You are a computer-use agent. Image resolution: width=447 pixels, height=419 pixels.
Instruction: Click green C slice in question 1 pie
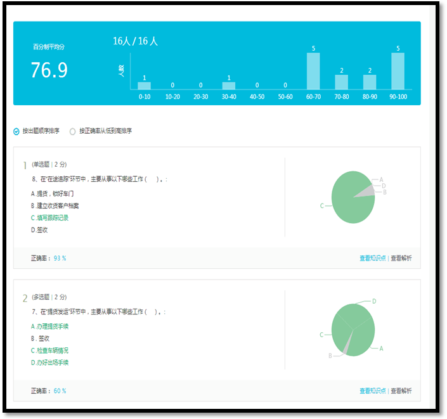click(x=349, y=203)
